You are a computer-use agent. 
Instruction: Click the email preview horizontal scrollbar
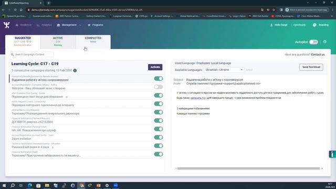pyautogui.click(x=248, y=169)
